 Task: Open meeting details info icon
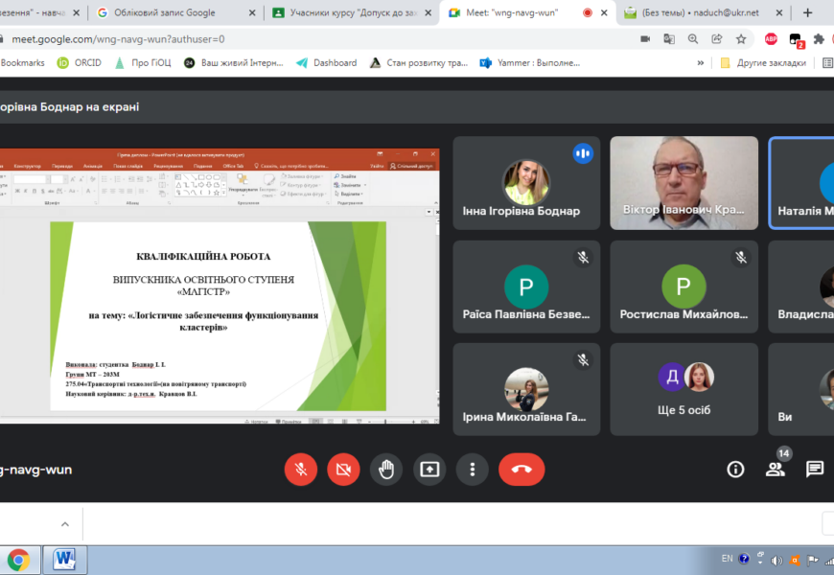coord(735,470)
